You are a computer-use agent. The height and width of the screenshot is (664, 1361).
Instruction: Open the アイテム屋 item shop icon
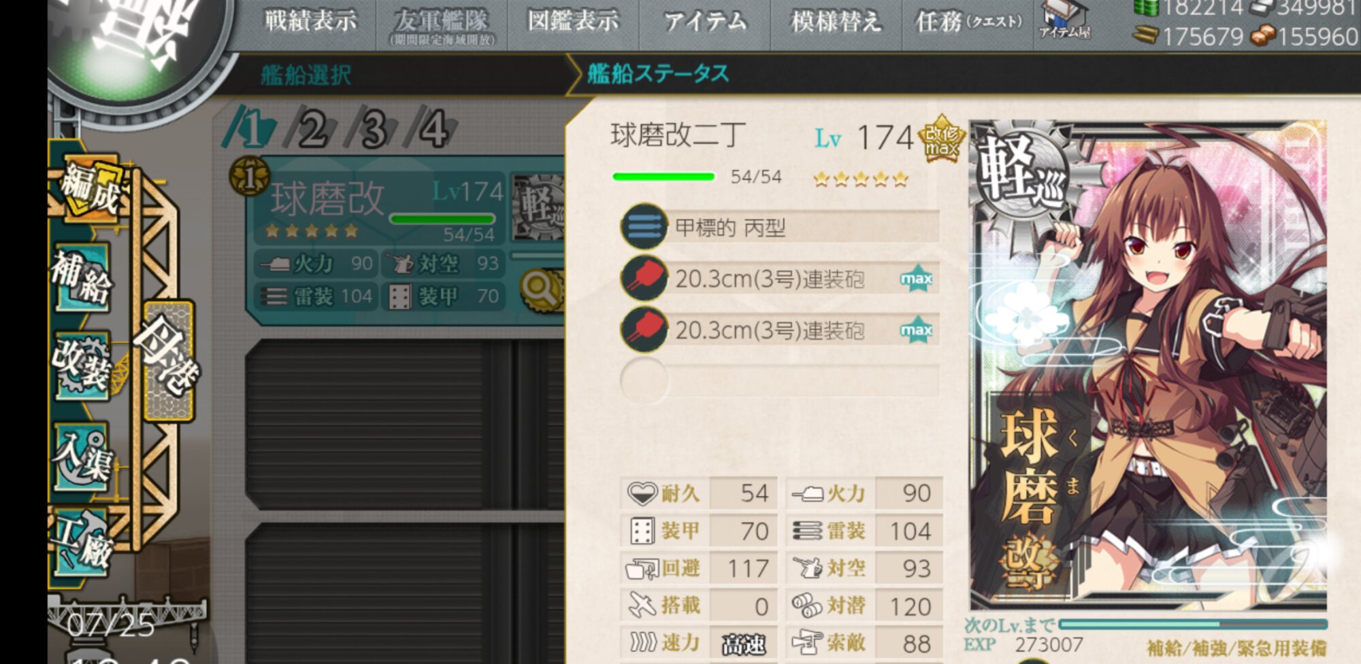[1064, 20]
